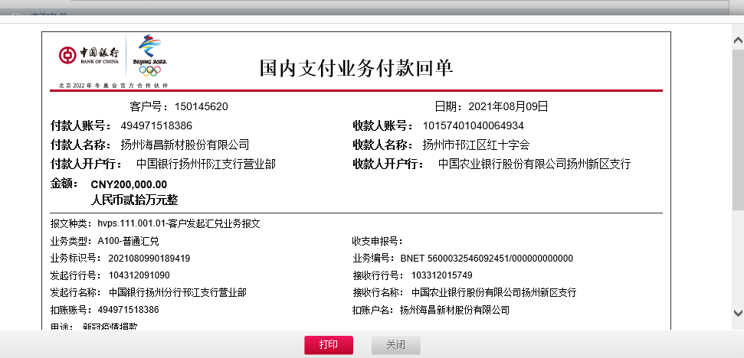The width and height of the screenshot is (744, 358).
Task: Click the amount CNY200,000.00
Action: [129, 184]
